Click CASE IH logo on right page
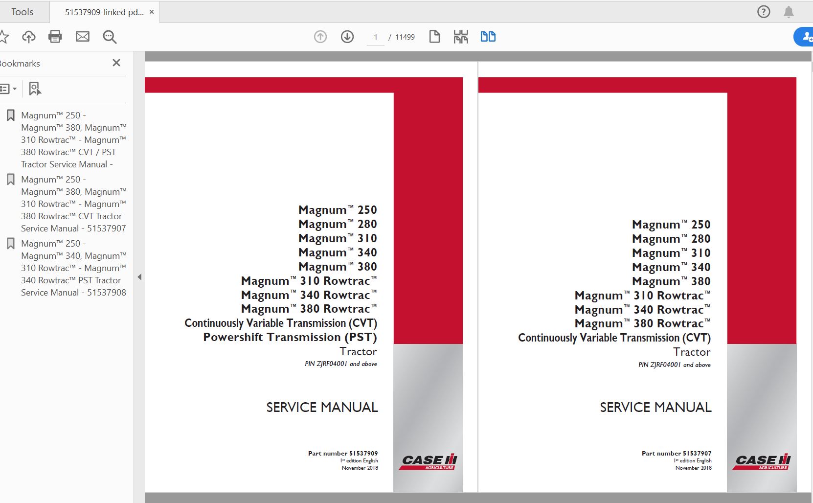This screenshot has width=813, height=503. point(762,462)
